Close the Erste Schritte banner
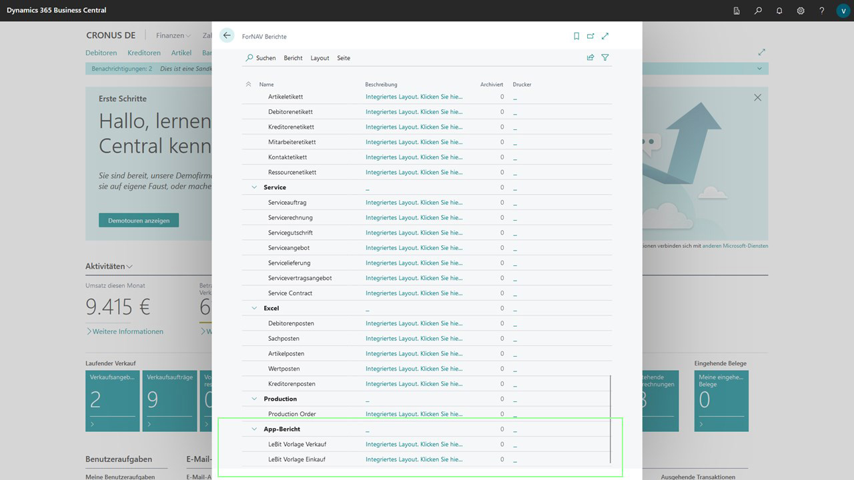 point(757,97)
